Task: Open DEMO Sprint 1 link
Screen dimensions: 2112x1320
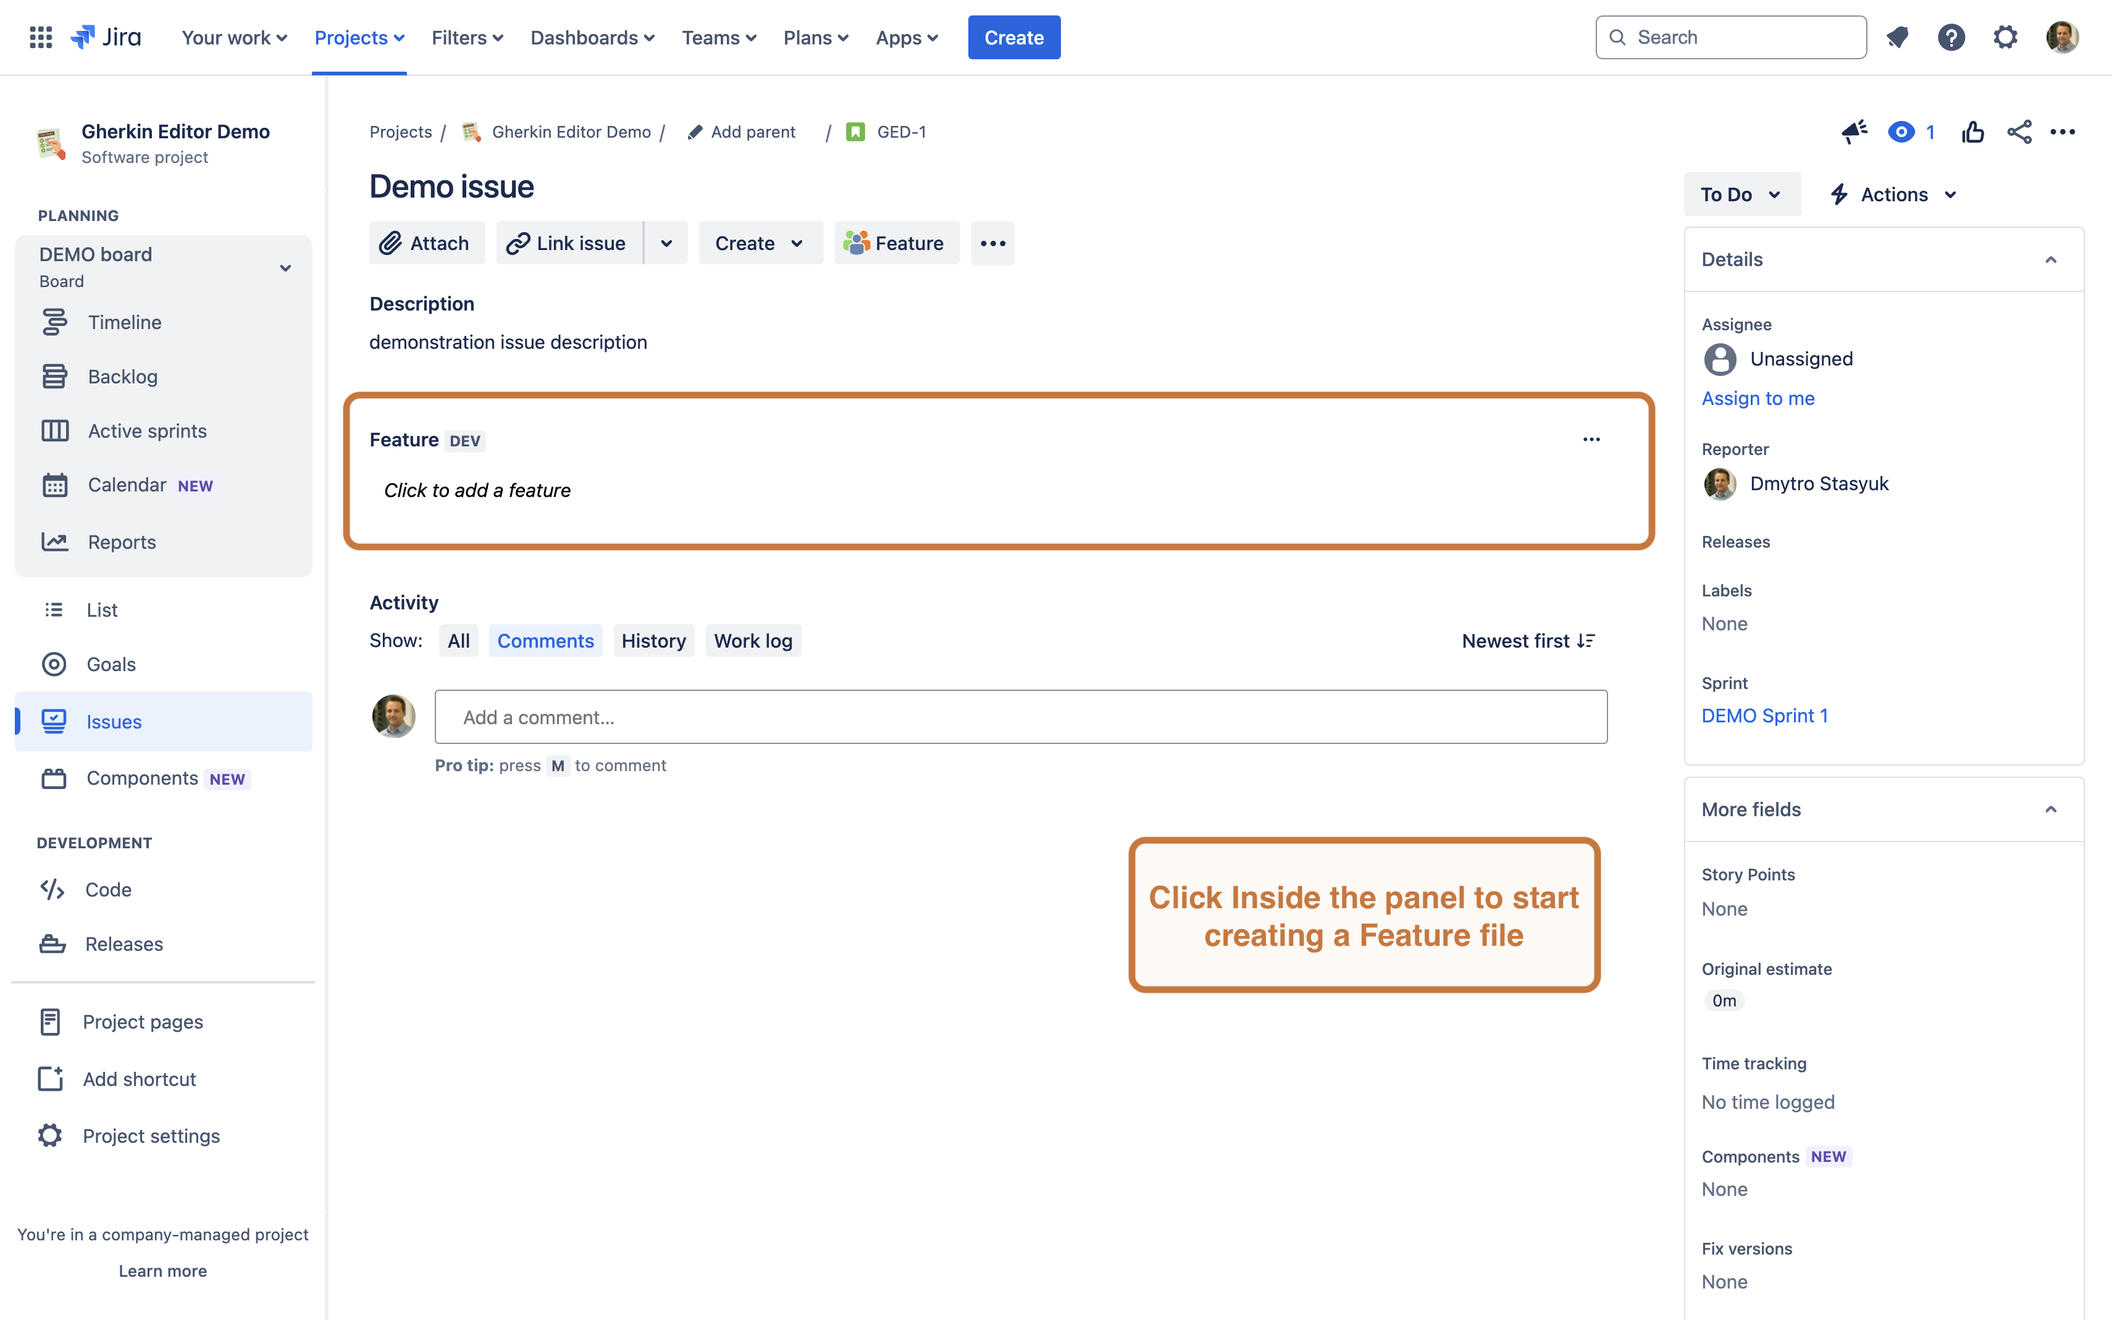Action: [x=1764, y=716]
